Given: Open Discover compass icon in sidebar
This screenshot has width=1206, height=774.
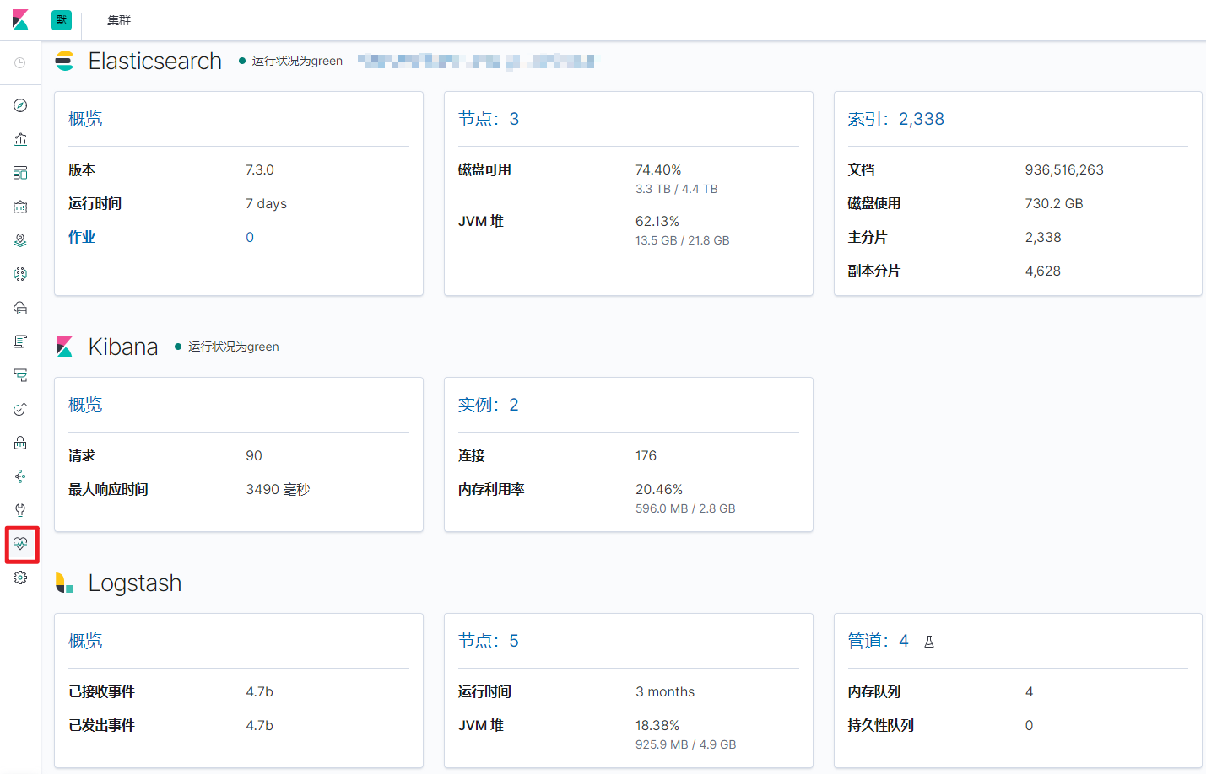Looking at the screenshot, I should [x=20, y=105].
